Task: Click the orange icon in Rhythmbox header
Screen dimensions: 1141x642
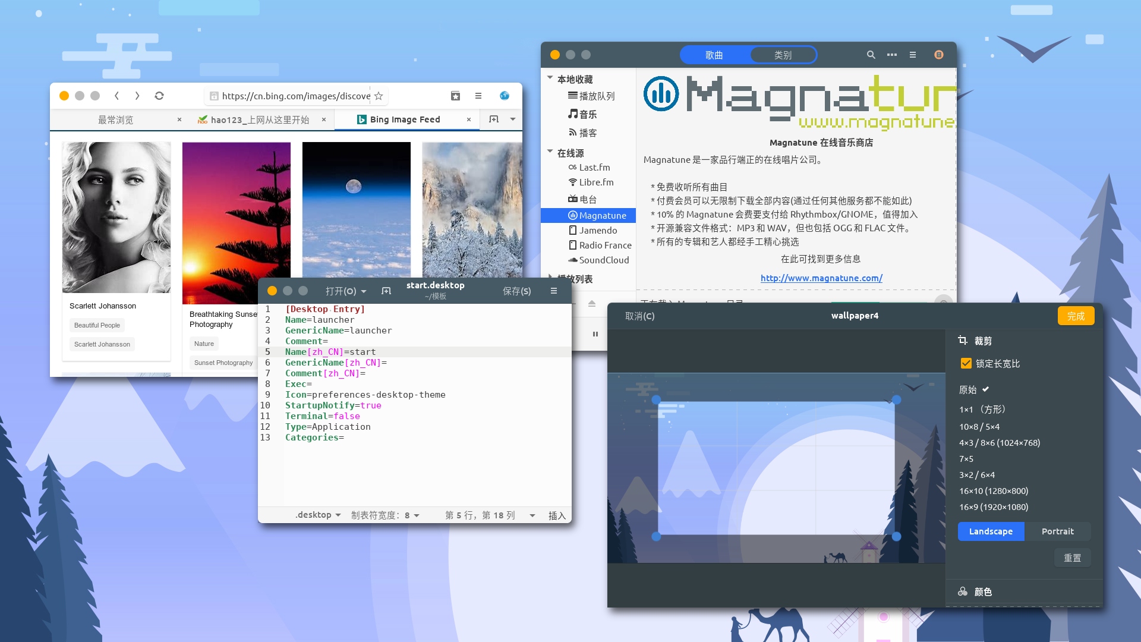Action: 939,55
